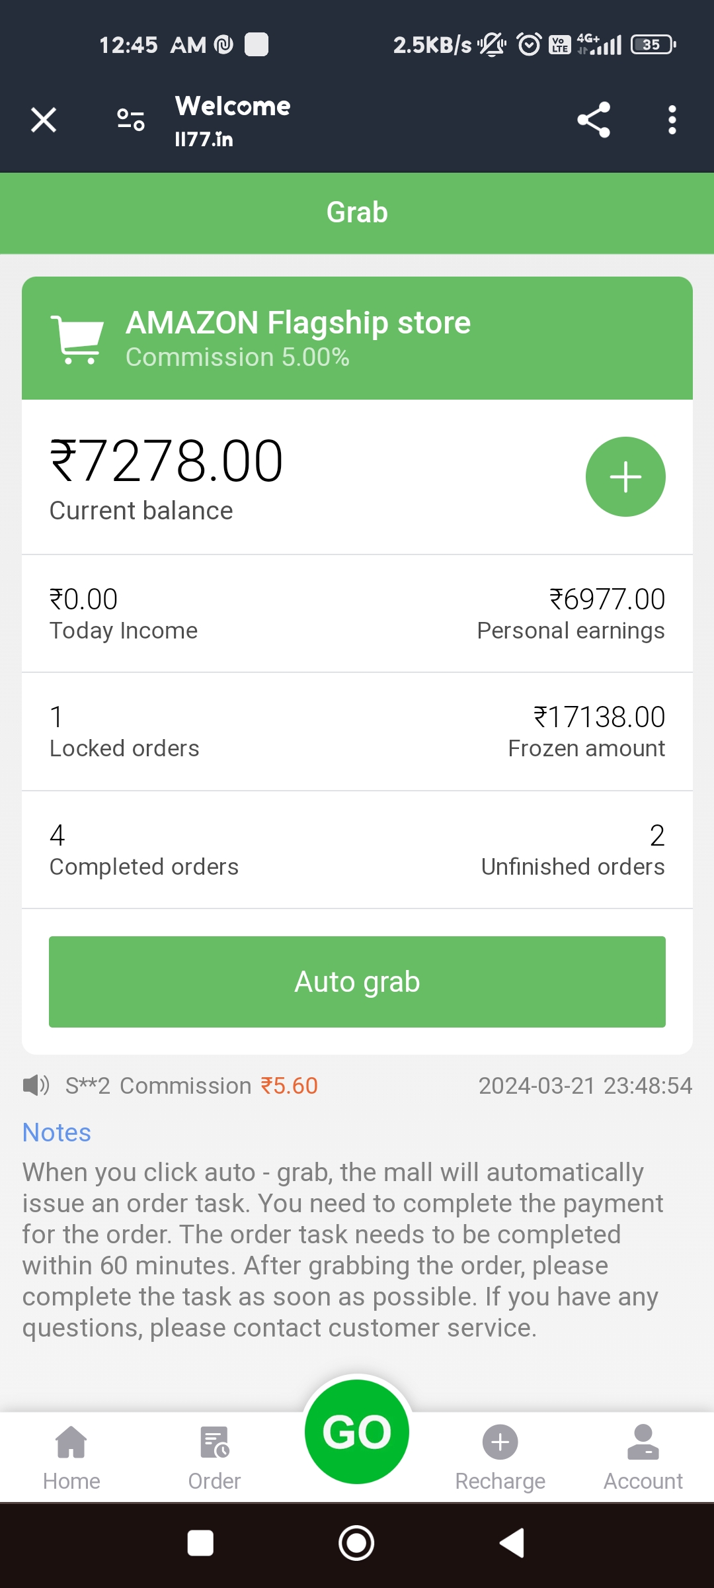Open the site settings tune icon
Image resolution: width=714 pixels, height=1588 pixels.
(130, 120)
